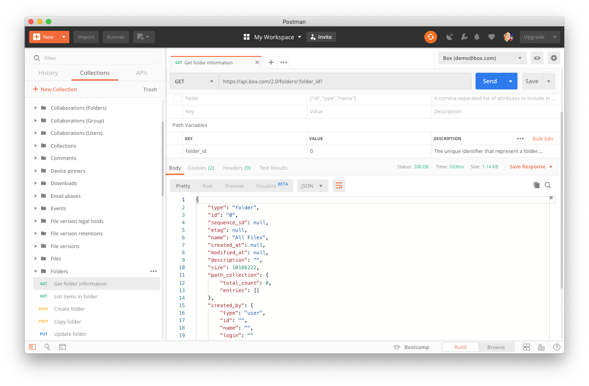Copy the response body with the copy icon

pyautogui.click(x=537, y=185)
